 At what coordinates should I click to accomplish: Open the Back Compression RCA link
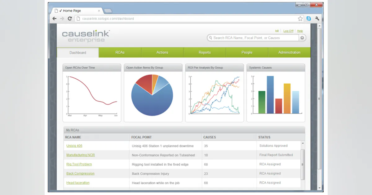[x=80, y=174]
